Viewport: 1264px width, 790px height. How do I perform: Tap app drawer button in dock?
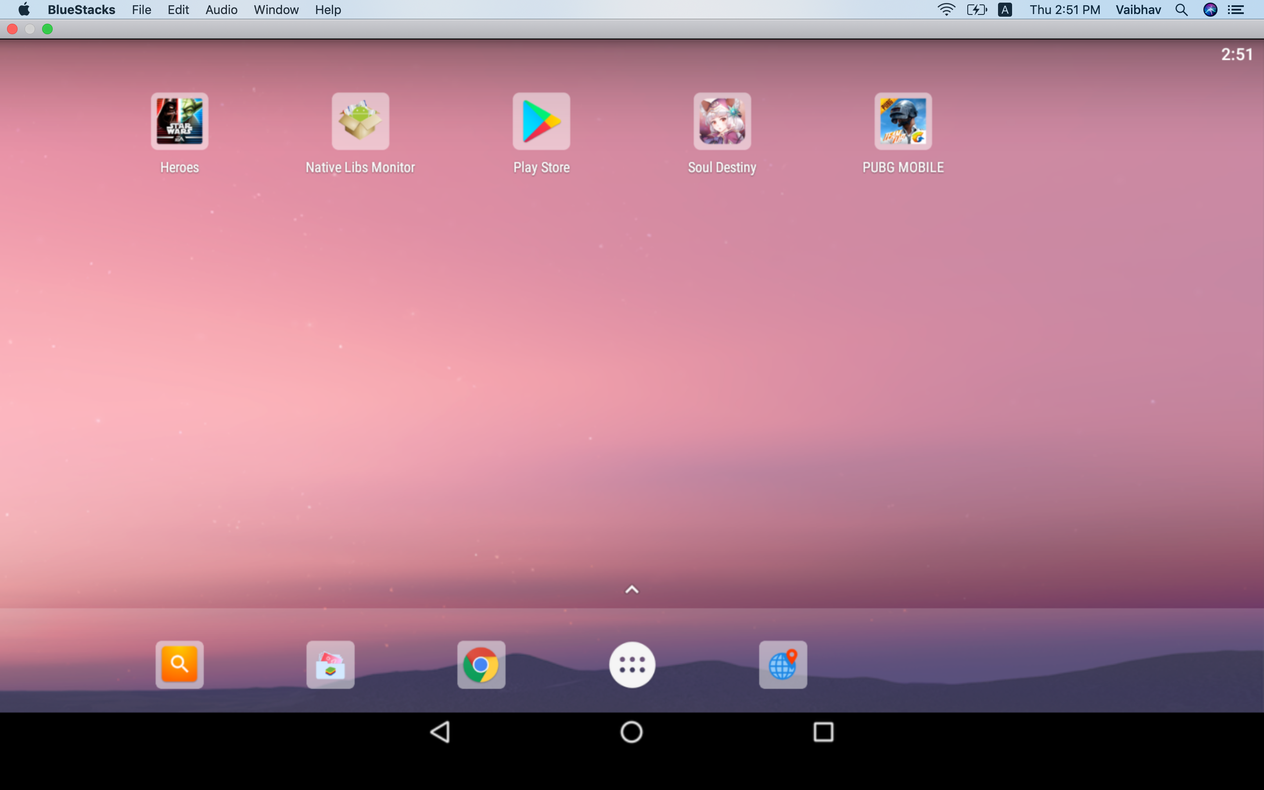(632, 665)
